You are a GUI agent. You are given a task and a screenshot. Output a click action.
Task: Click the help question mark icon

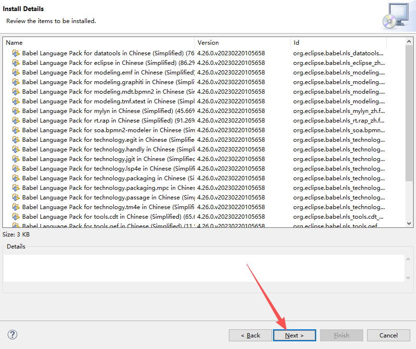[x=12, y=335]
